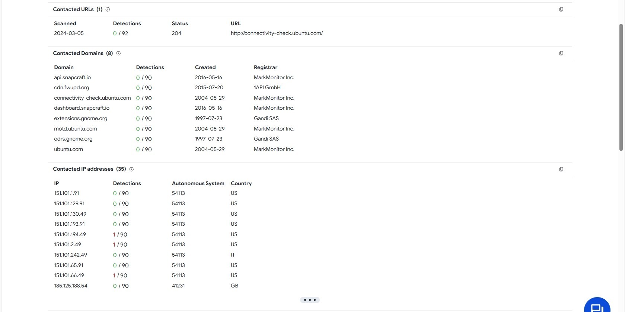Open IP 151.101.65.91
This screenshot has width=625, height=312.
[x=68, y=265]
